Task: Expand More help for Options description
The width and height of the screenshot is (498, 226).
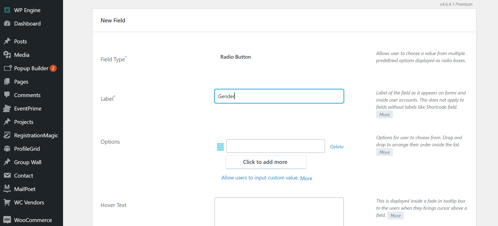Action: pyautogui.click(x=384, y=152)
